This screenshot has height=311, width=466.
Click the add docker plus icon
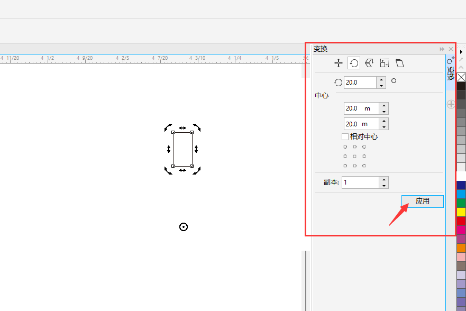[451, 104]
